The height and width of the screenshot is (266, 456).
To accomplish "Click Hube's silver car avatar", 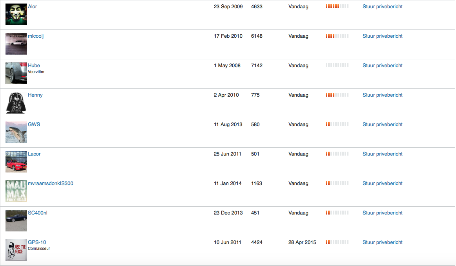I will pyautogui.click(x=16, y=73).
